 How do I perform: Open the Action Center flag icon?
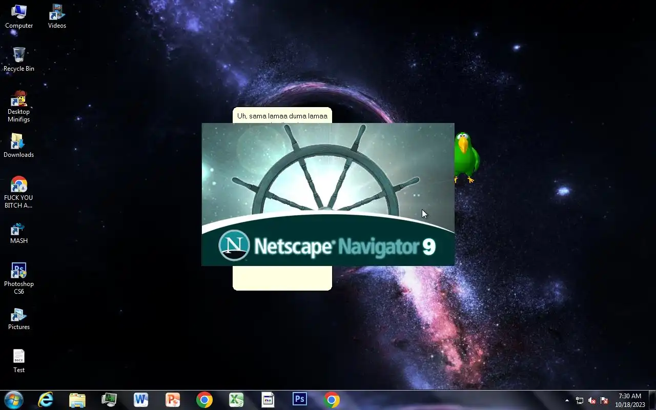click(x=604, y=400)
